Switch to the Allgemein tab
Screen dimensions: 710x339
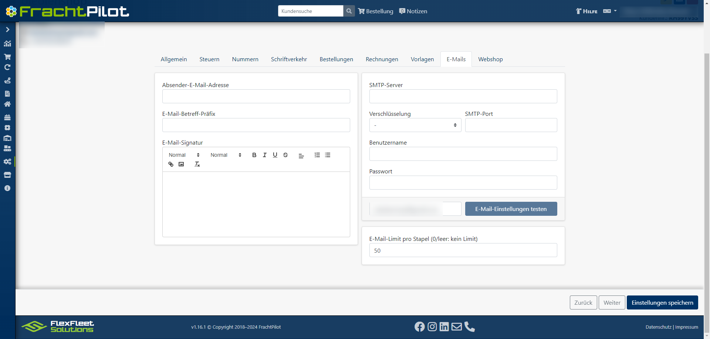click(174, 59)
